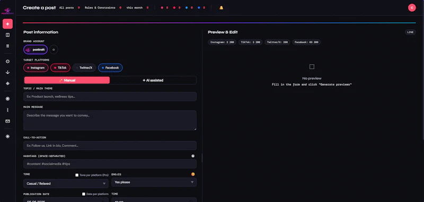Open the diamond sidebar icon

(x=7, y=84)
